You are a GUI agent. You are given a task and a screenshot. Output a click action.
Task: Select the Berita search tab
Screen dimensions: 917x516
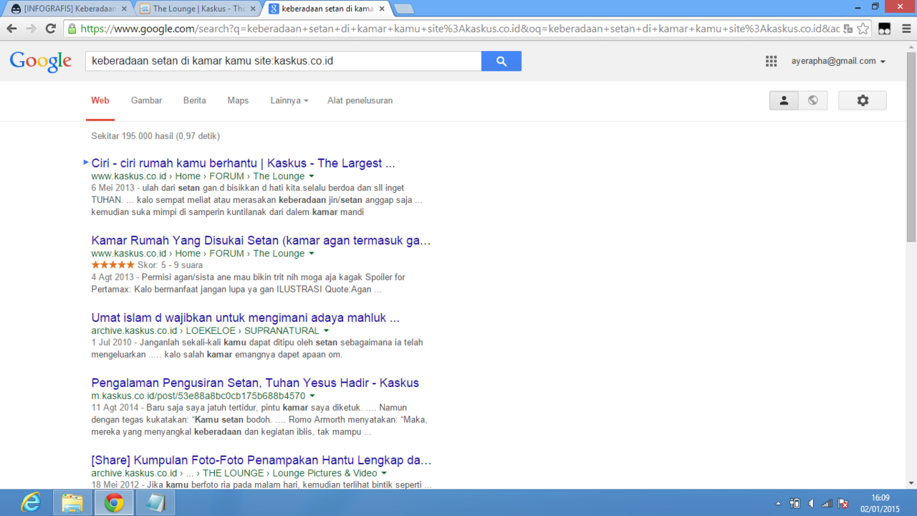pos(195,100)
